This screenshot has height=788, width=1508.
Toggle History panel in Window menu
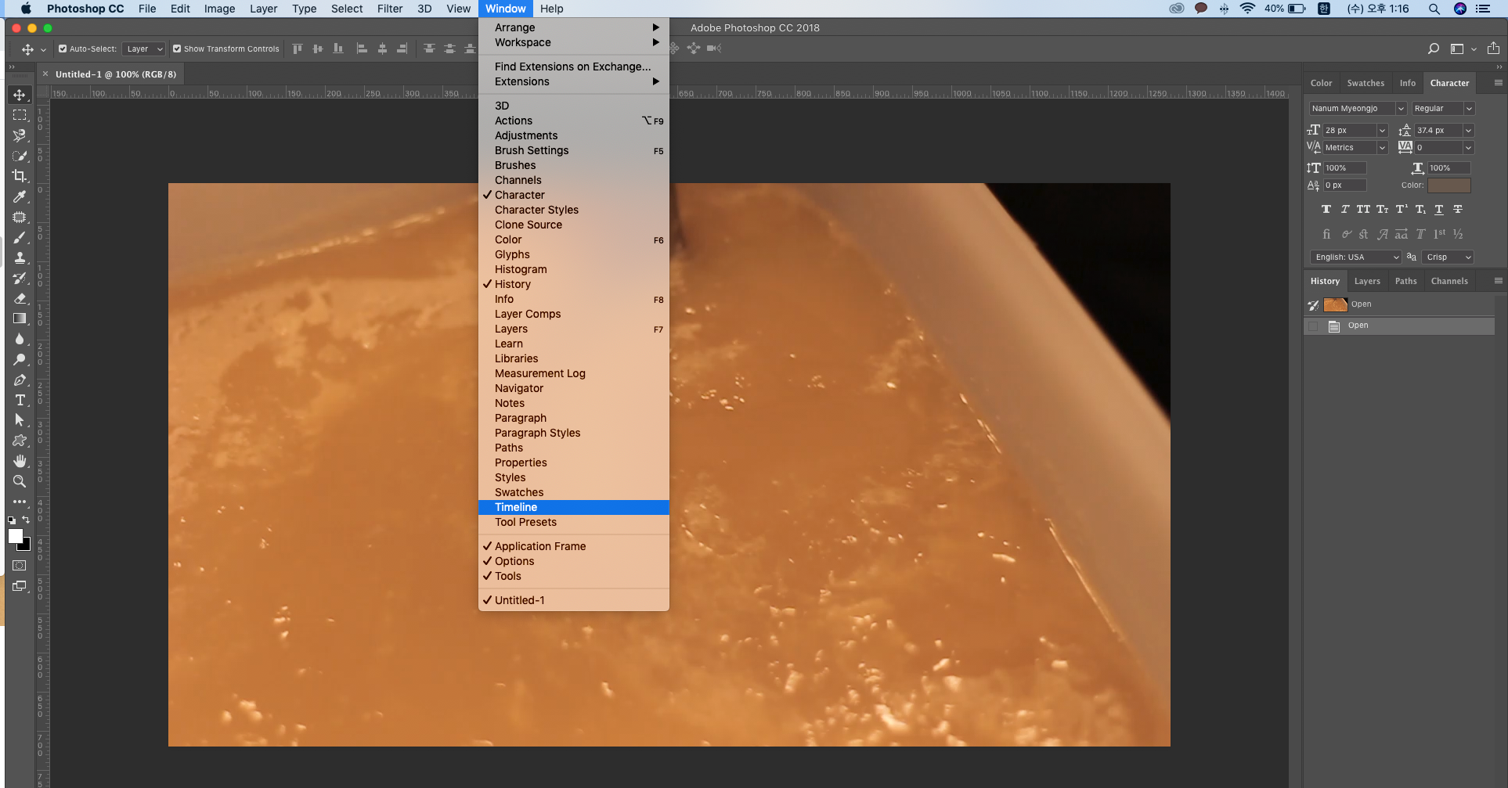click(x=574, y=284)
